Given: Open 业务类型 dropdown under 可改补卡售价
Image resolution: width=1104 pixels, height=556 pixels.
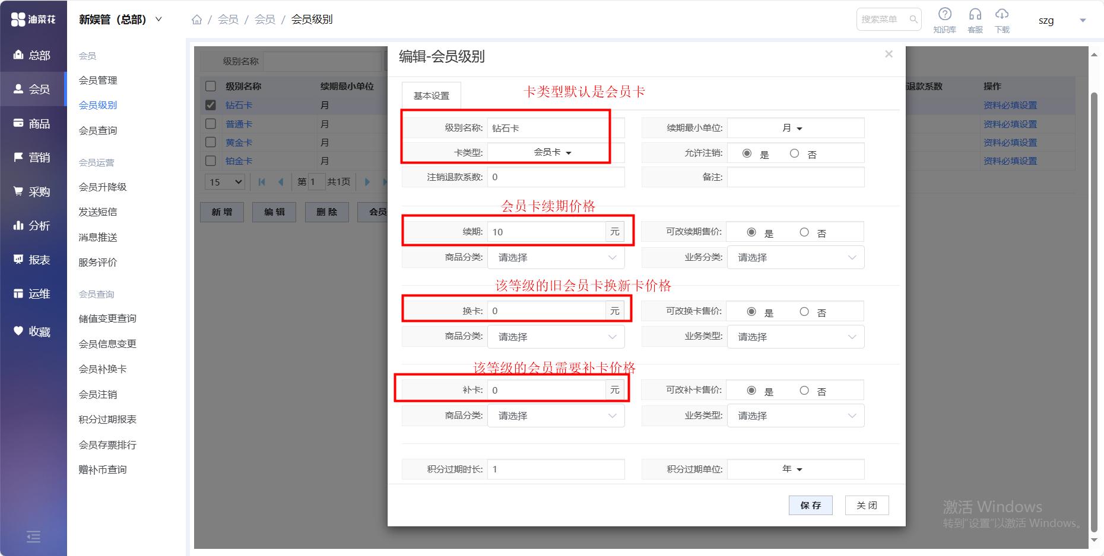Looking at the screenshot, I should [x=795, y=416].
